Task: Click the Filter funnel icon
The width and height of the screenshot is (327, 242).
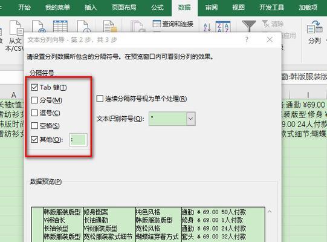Action: click(249, 26)
